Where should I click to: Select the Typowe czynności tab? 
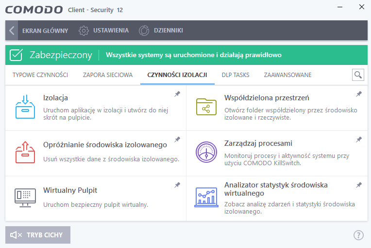40,75
